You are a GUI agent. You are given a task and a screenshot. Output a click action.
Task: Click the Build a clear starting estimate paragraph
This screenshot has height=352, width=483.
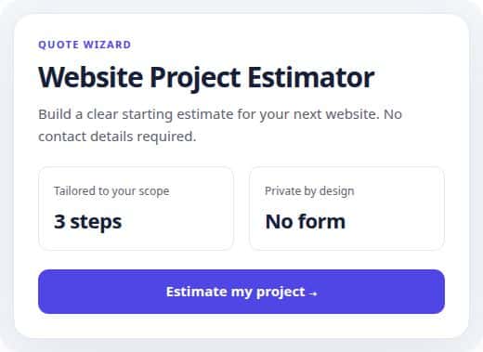(220, 125)
